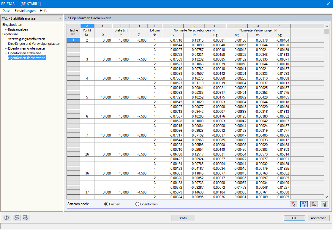Click uX value -0.07710
Screen dimensions: 333x230
(173, 40)
